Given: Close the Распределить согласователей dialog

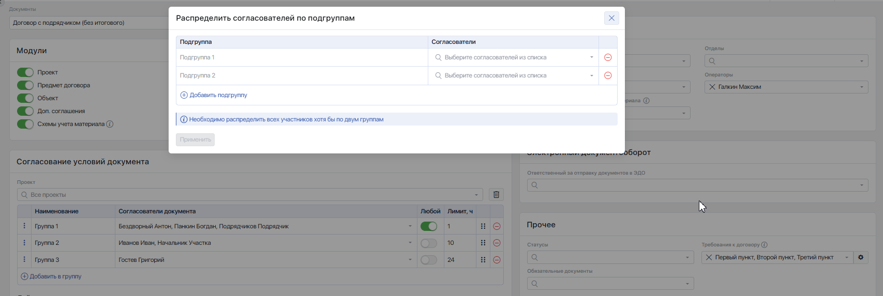Looking at the screenshot, I should 611,18.
